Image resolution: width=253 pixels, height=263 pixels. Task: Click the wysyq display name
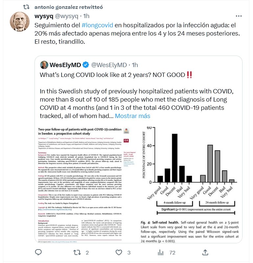pyautogui.click(x=44, y=16)
